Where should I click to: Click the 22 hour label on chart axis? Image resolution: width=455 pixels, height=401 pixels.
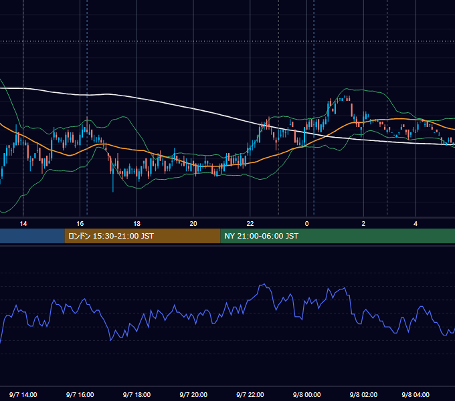250,224
